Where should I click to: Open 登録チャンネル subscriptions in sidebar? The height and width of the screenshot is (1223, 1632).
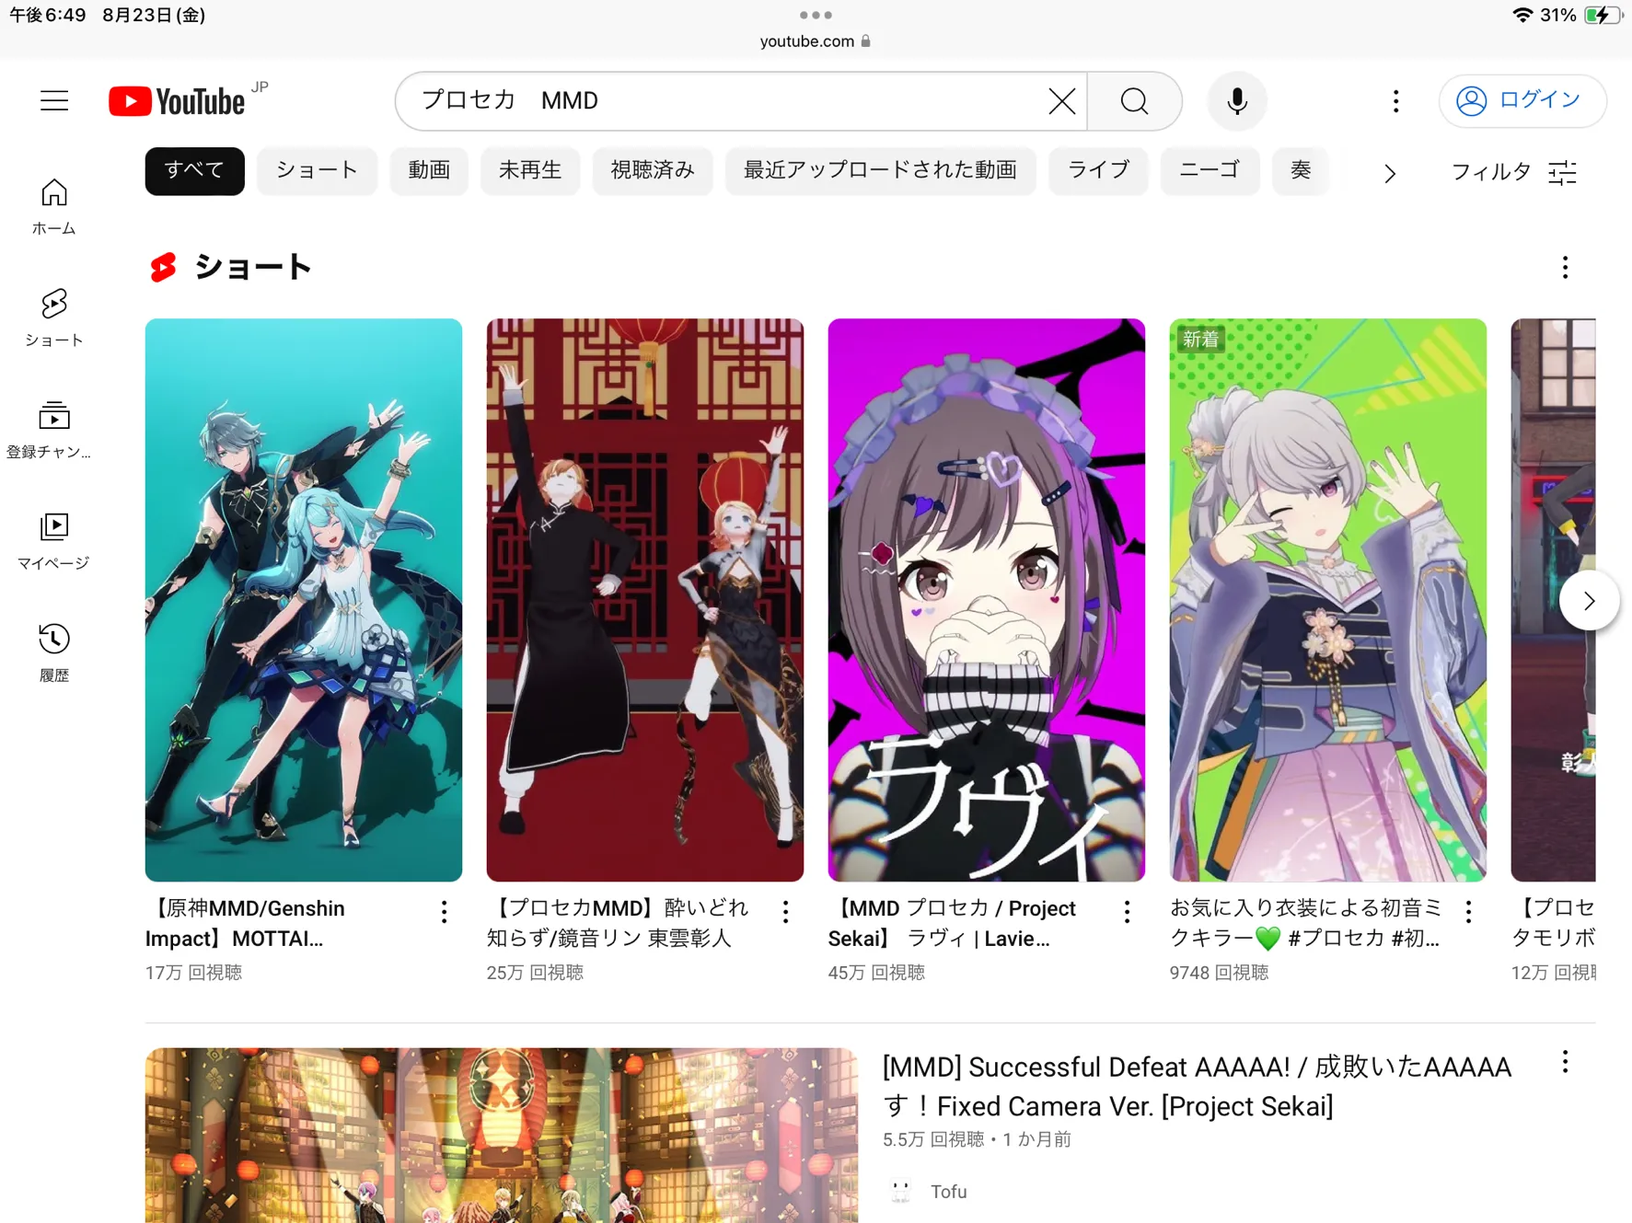click(49, 430)
